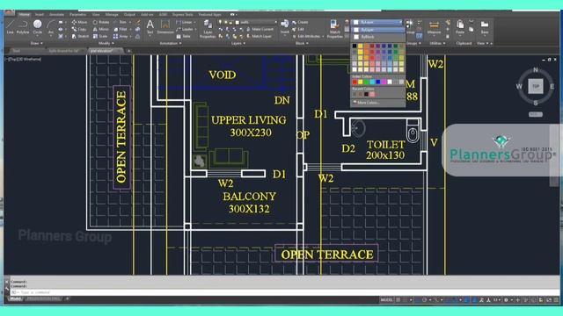Add a new drawing tab with plus
Viewport: 563px width, 316px height.
pos(129,51)
